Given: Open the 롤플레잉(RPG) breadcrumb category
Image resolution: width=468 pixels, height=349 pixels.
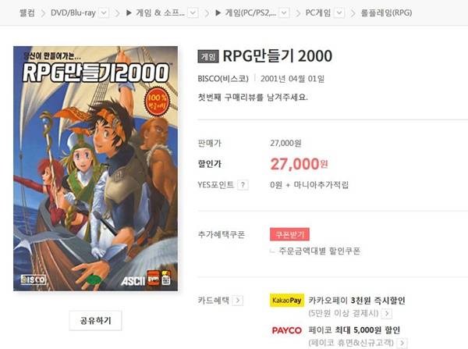Looking at the screenshot, I should click(x=386, y=12).
